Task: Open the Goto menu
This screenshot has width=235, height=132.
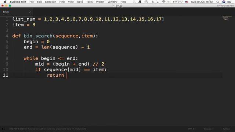Action: tap(80, 2)
